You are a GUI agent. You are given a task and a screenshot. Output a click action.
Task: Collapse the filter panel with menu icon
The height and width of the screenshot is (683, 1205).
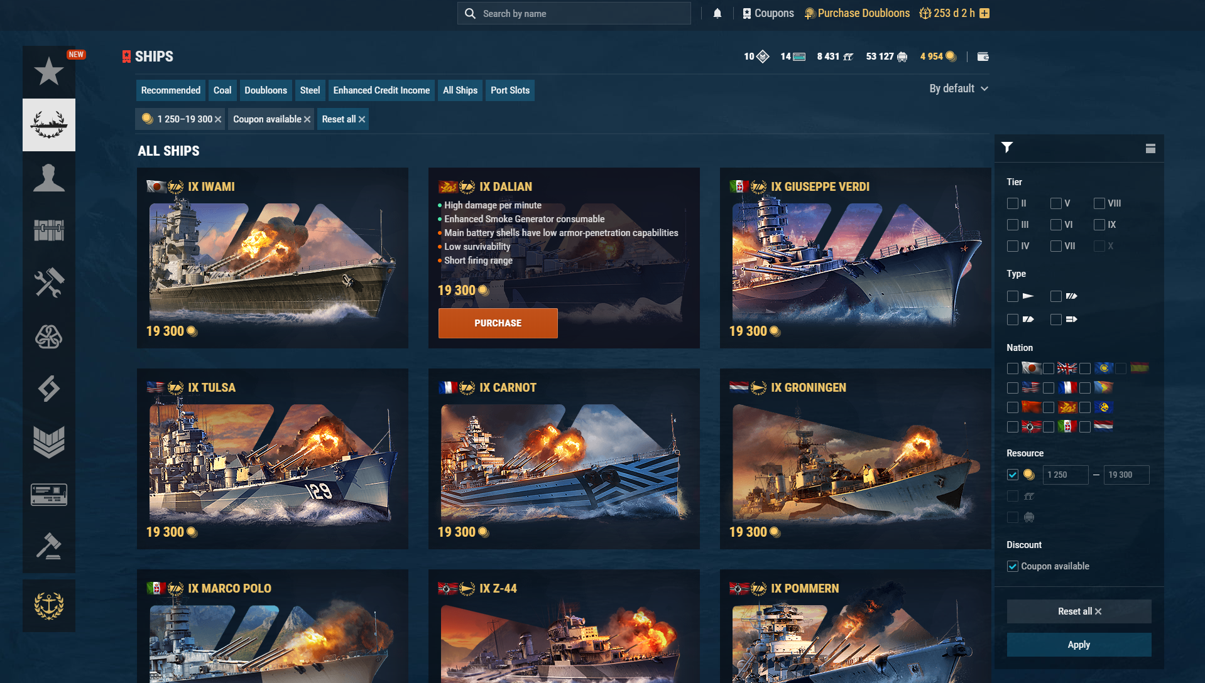(1150, 149)
